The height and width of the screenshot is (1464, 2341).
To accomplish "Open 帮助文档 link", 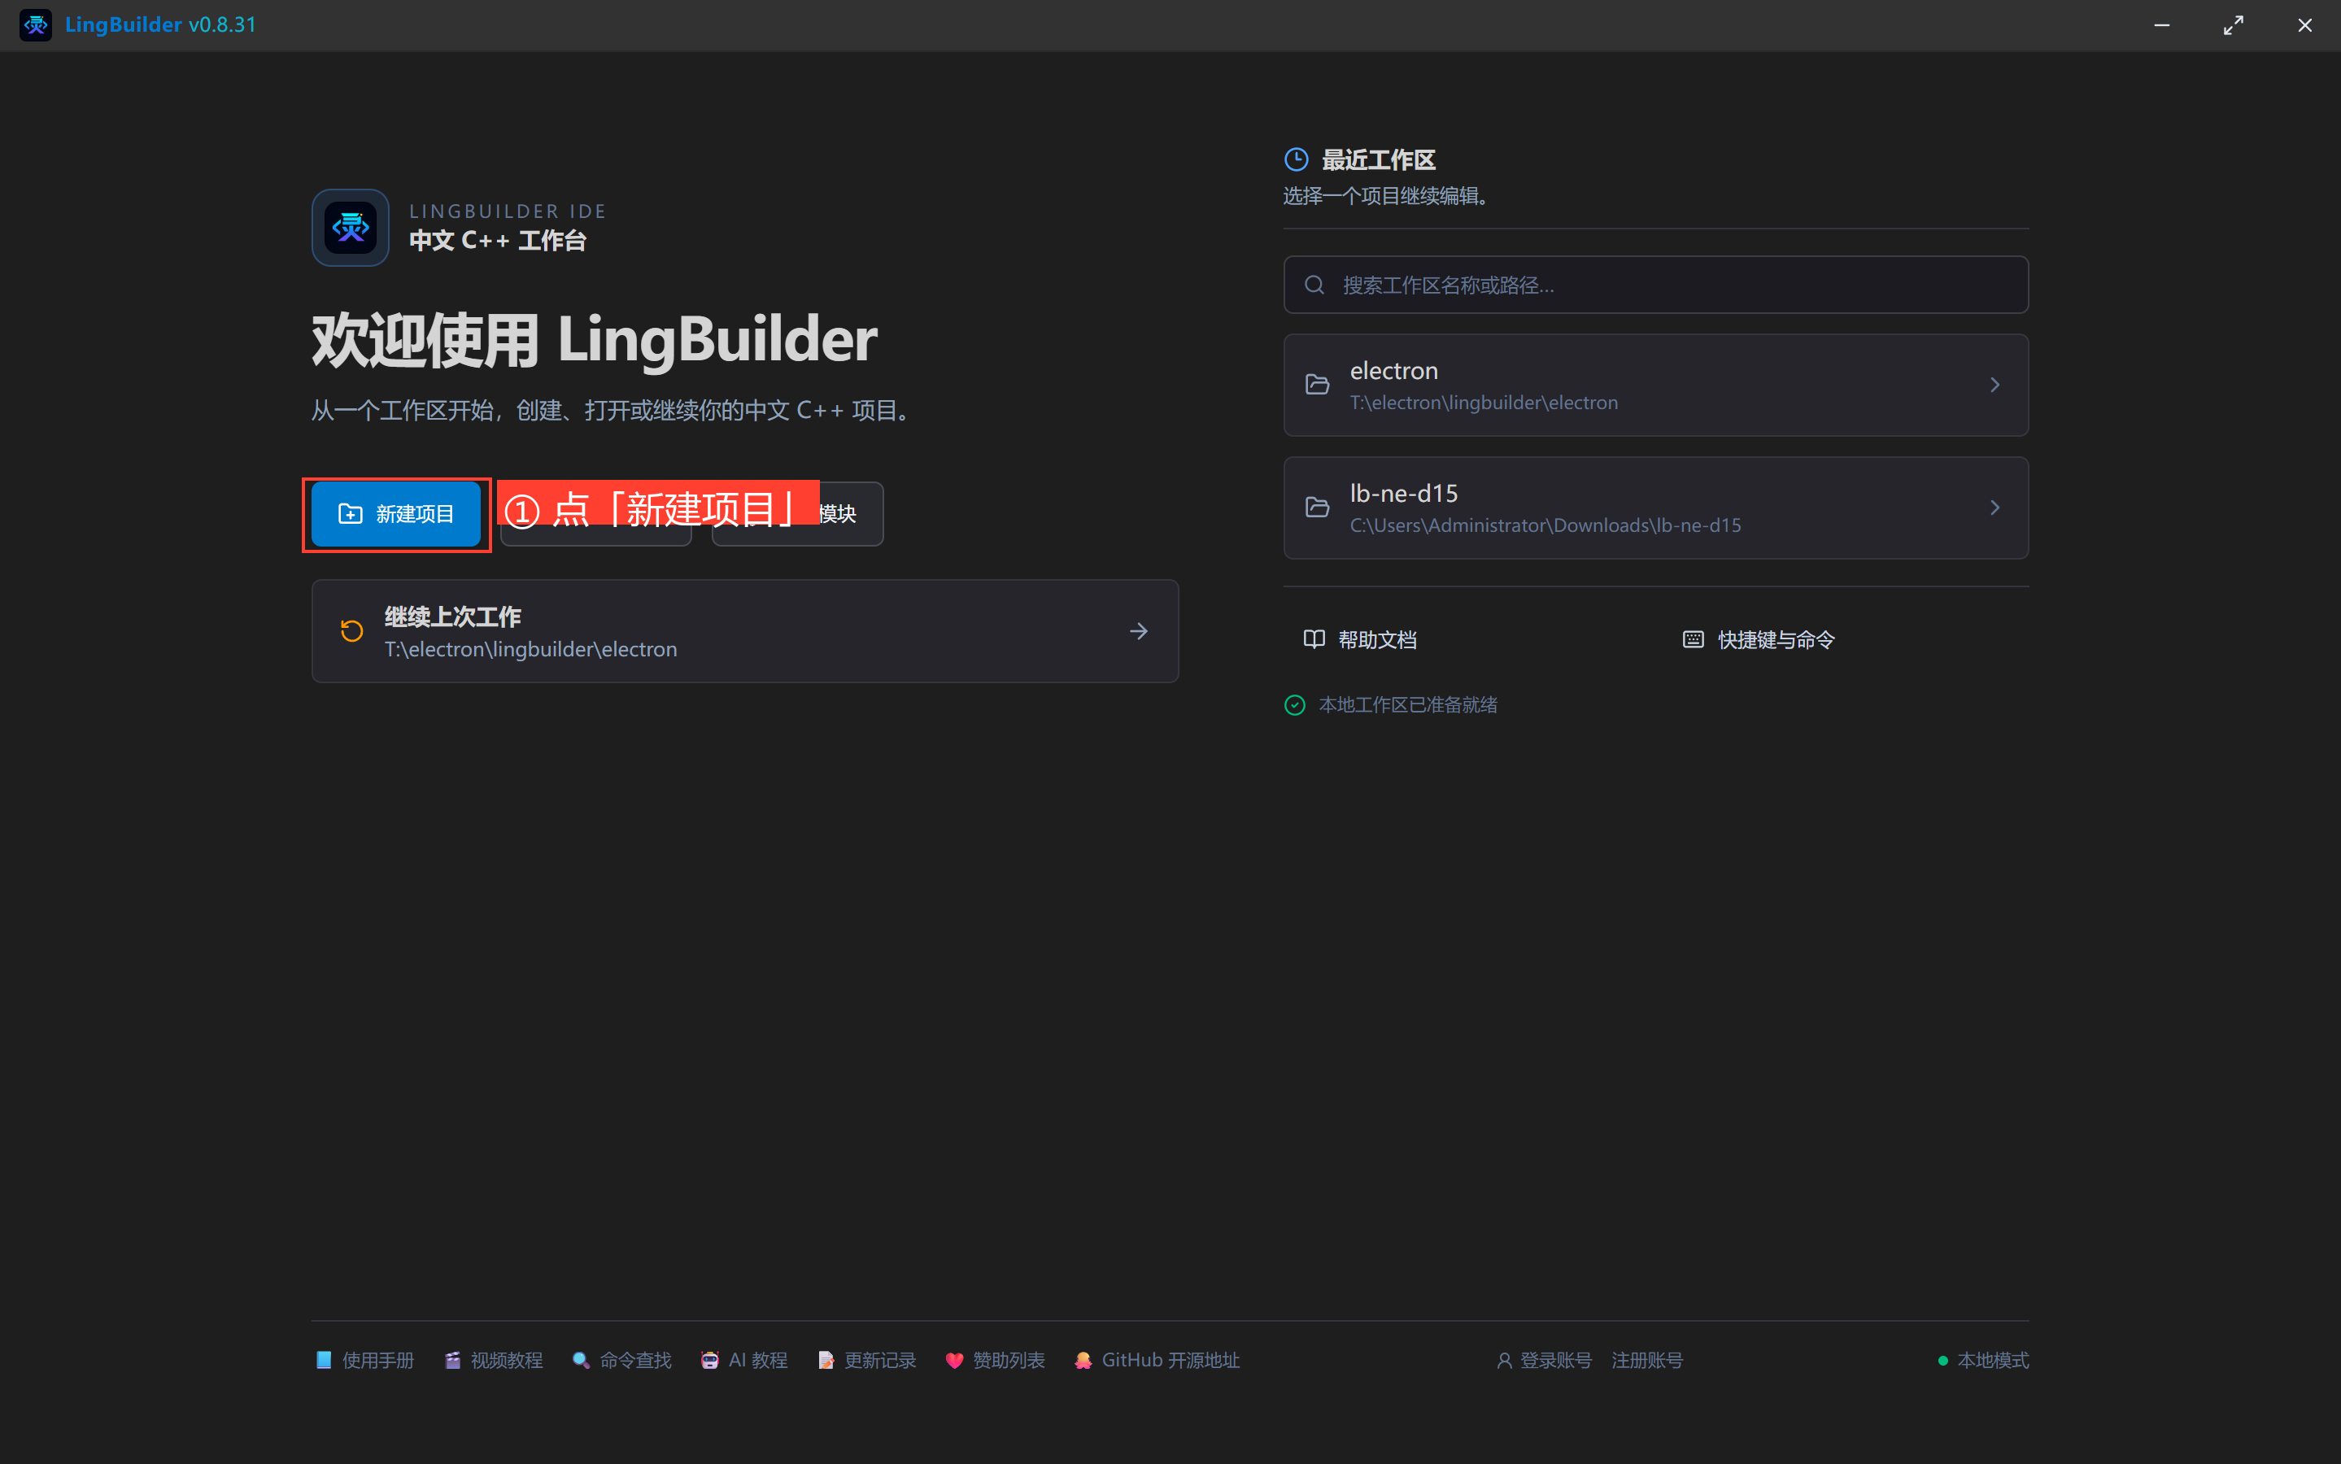I will pyautogui.click(x=1360, y=640).
